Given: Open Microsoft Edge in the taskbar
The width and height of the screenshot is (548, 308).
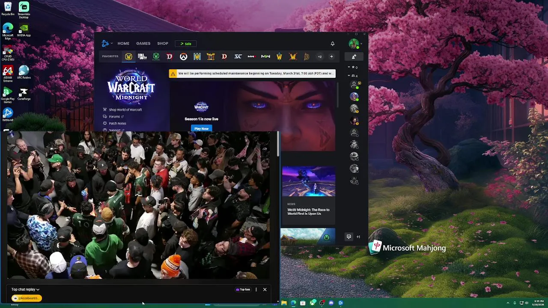Looking at the screenshot, I should pyautogui.click(x=293, y=303).
